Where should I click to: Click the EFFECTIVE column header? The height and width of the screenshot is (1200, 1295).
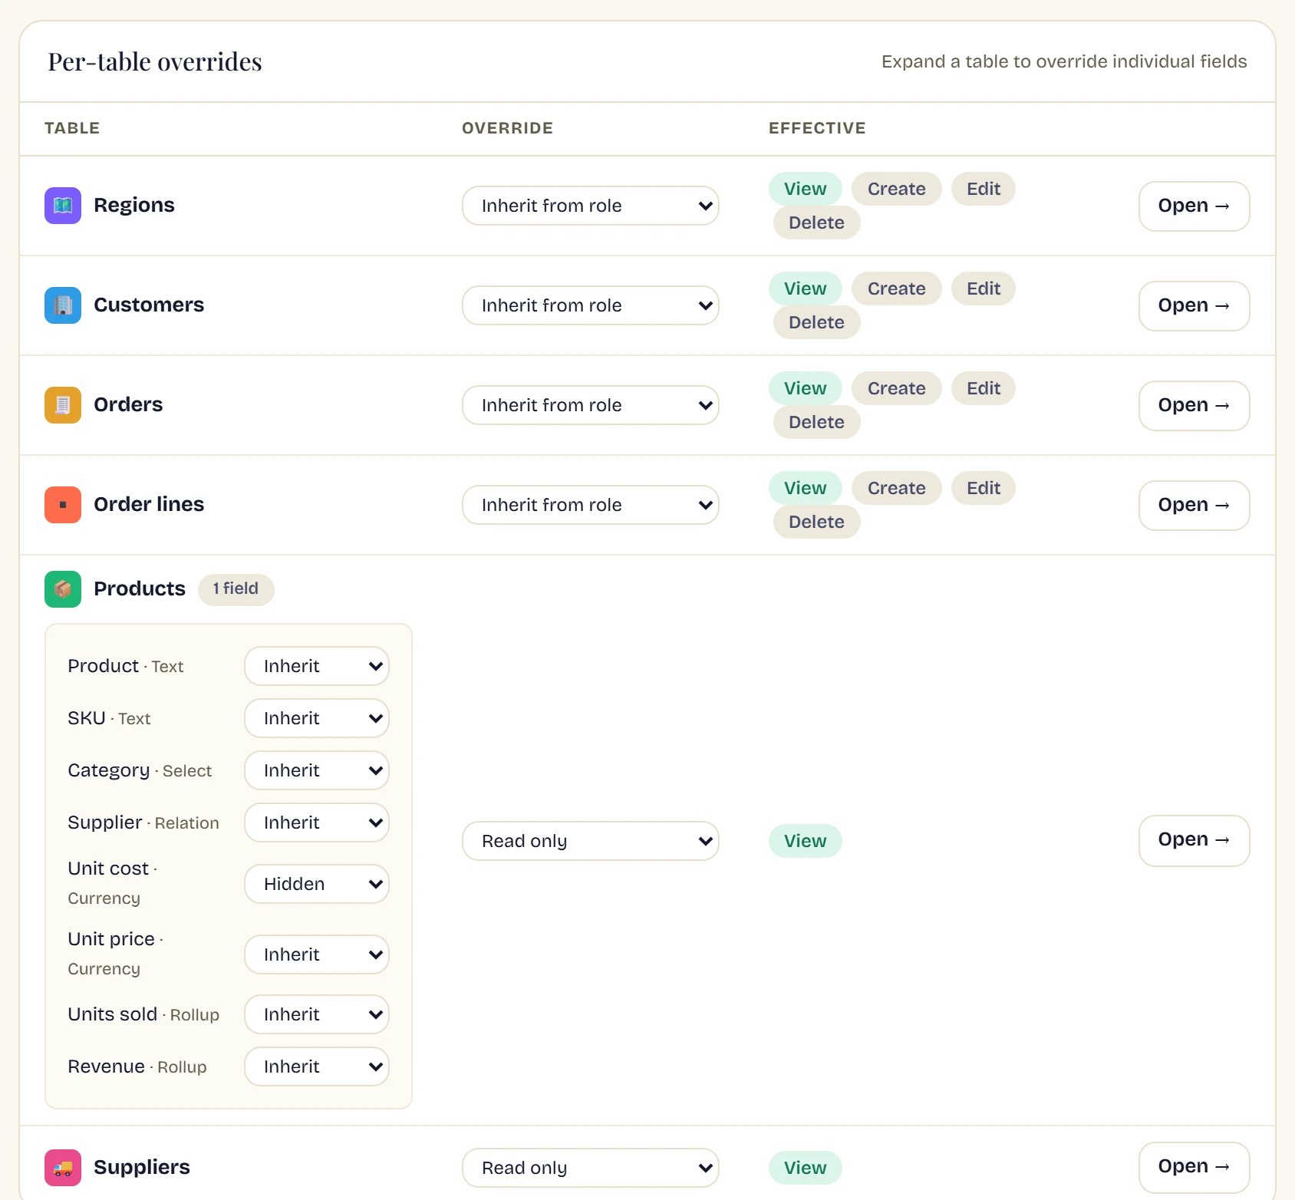coord(817,128)
